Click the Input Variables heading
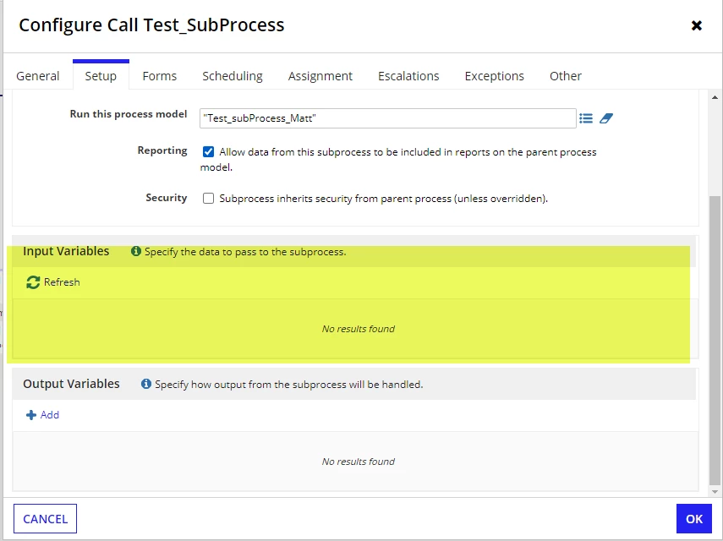Screen dimensions: 723x541 click(x=66, y=251)
